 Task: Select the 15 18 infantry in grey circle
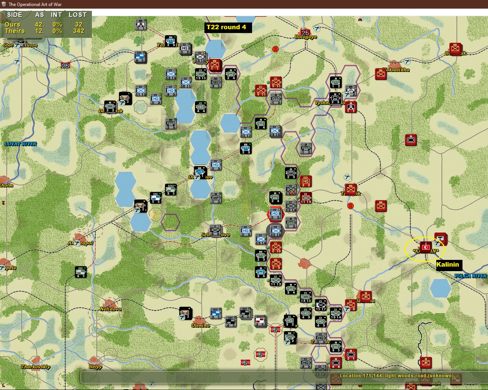[276, 231]
